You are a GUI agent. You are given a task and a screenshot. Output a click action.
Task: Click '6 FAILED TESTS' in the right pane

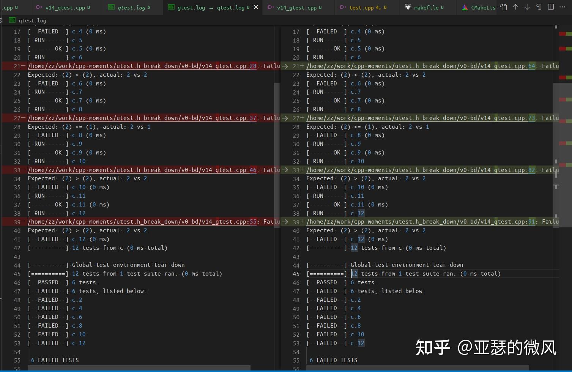pos(333,360)
